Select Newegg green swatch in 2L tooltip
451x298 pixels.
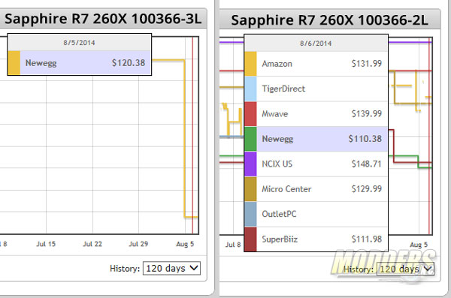click(x=250, y=139)
